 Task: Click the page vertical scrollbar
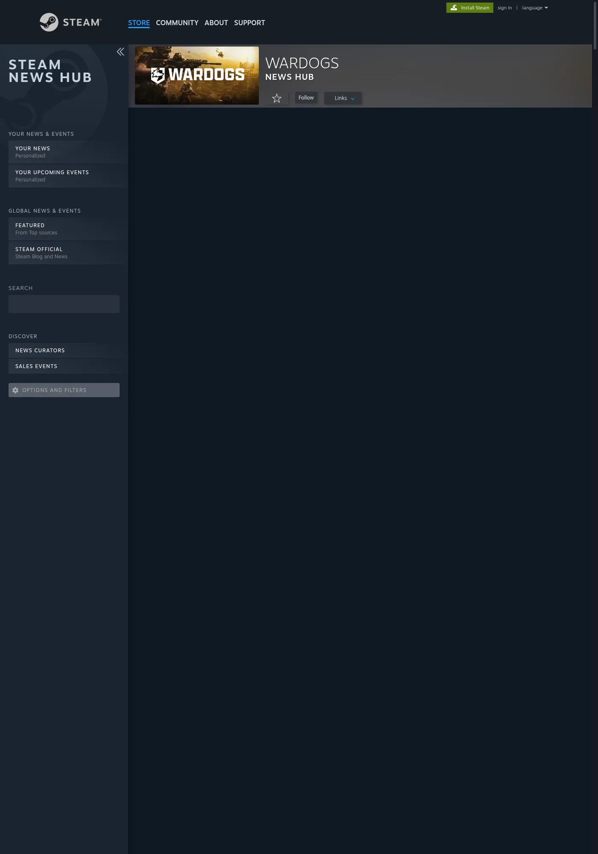pos(595,26)
